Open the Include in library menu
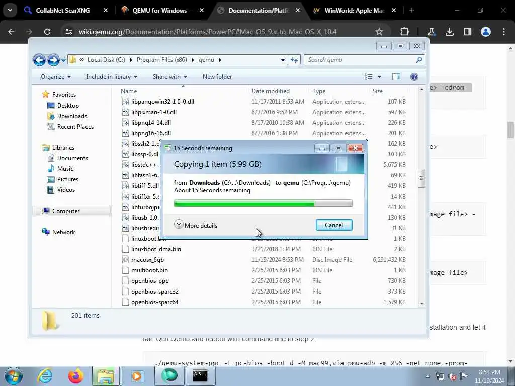 (112, 77)
